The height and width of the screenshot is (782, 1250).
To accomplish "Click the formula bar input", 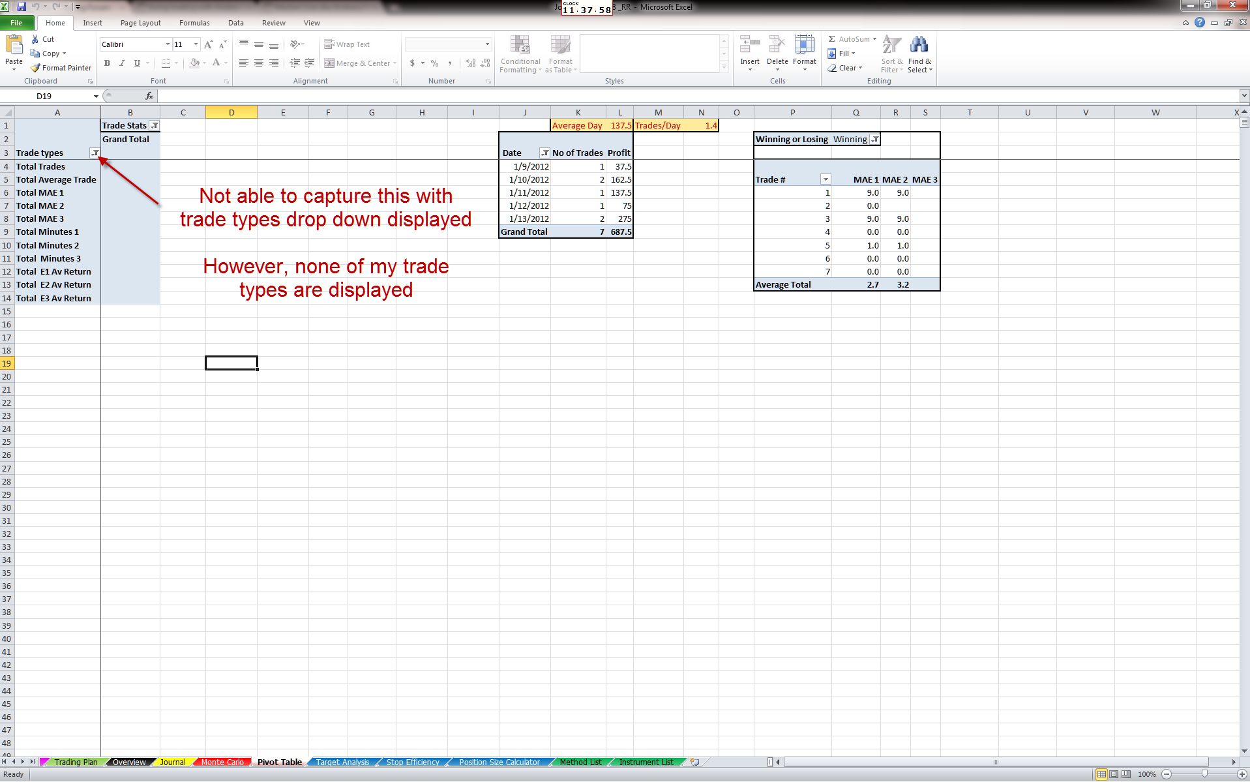I will coord(698,96).
